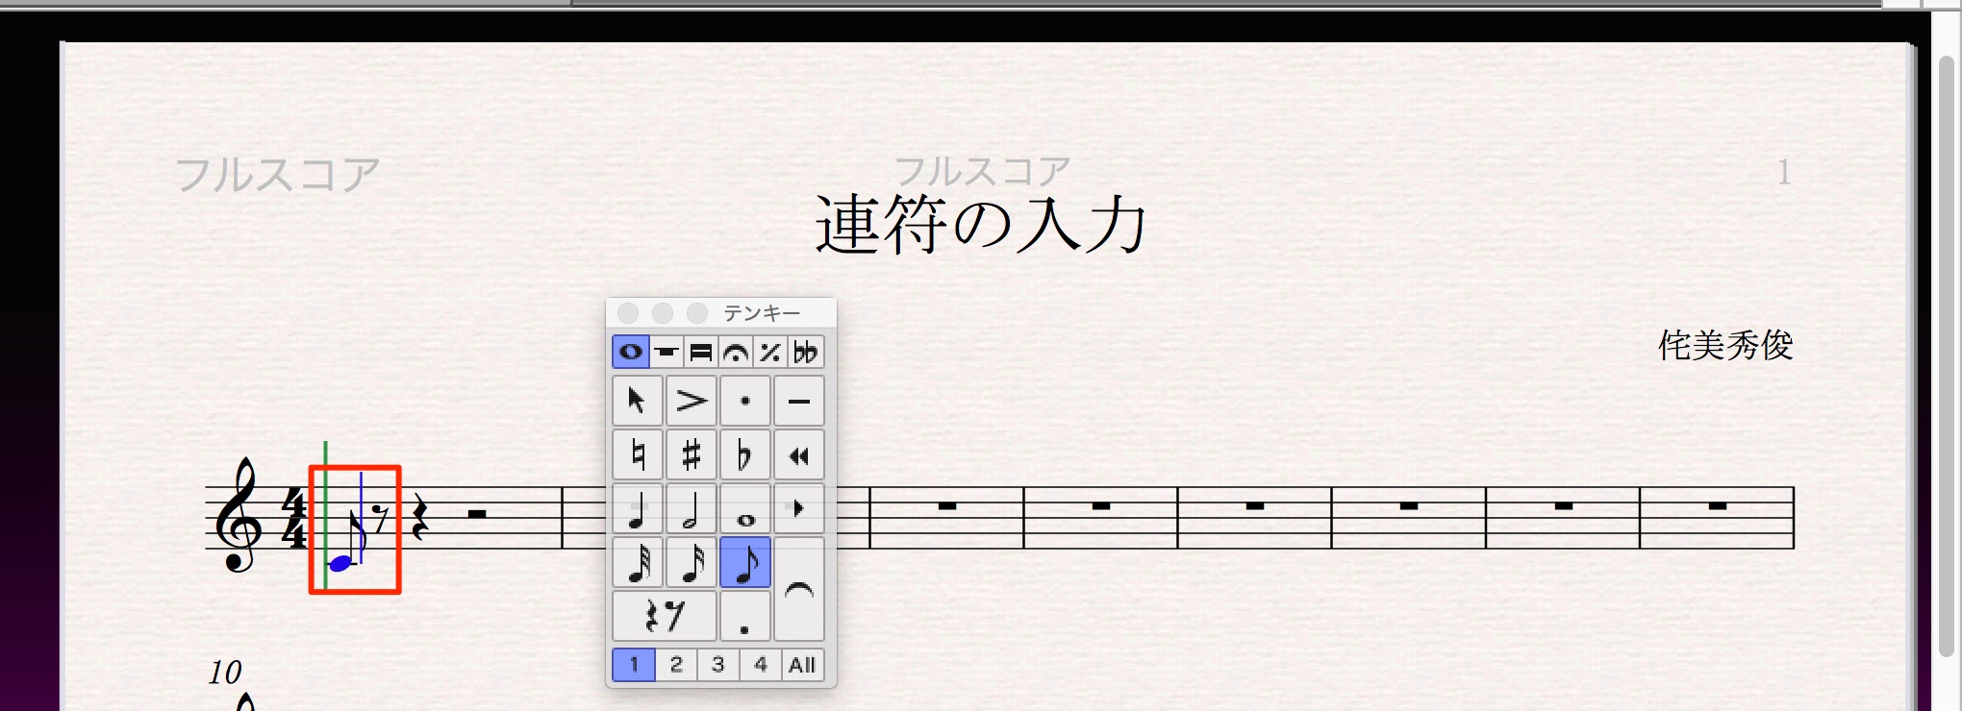Click the rest key on keypad
1962x711 pixels.
[x=665, y=616]
